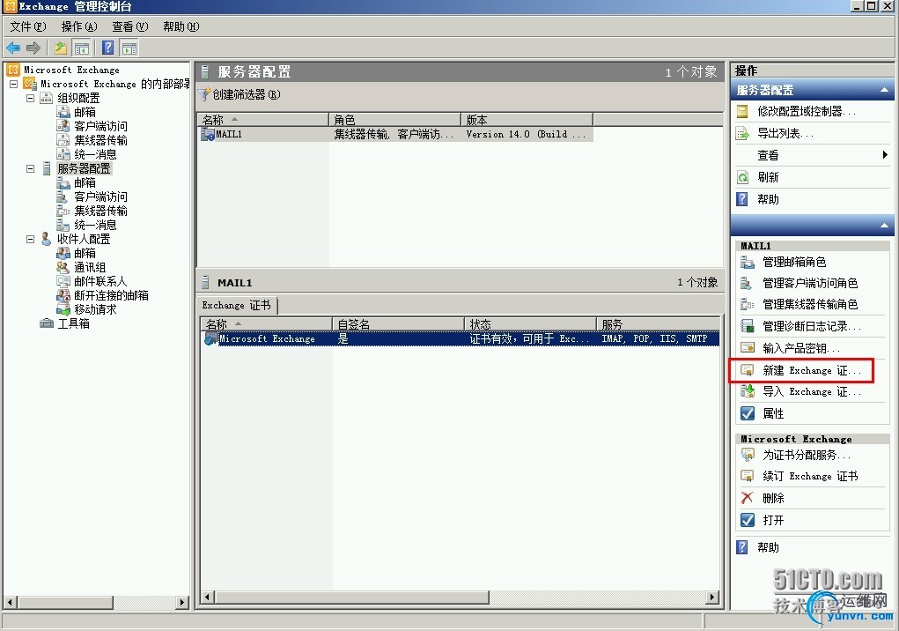Image resolution: width=899 pixels, height=631 pixels.
Task: Select 邮箱 under 组织配置
Action: [85, 112]
